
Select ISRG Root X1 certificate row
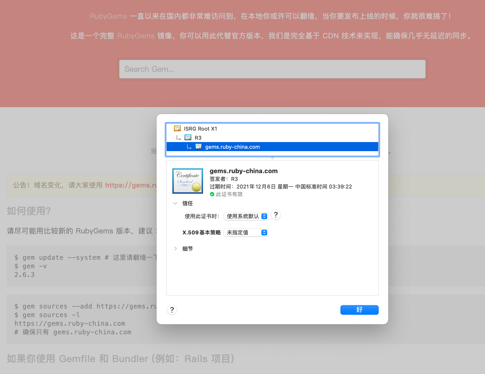click(272, 129)
